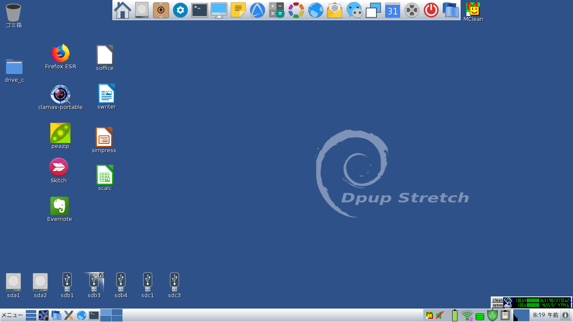Open the package installer box icon in dock
The height and width of the screenshot is (322, 573).
pos(161,10)
